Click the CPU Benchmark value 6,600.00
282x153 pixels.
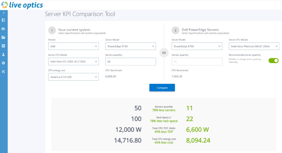point(111,76)
